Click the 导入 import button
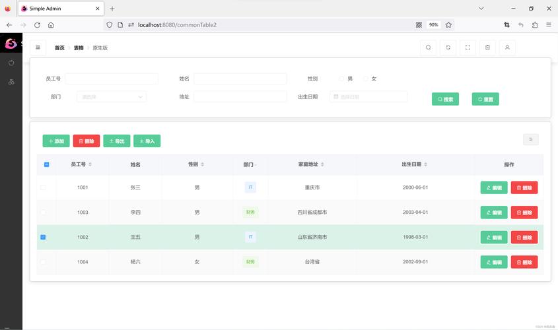Viewport: 558px width, 330px height. click(x=147, y=141)
